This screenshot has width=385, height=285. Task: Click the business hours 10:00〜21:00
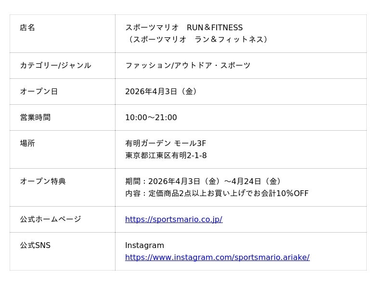point(151,118)
